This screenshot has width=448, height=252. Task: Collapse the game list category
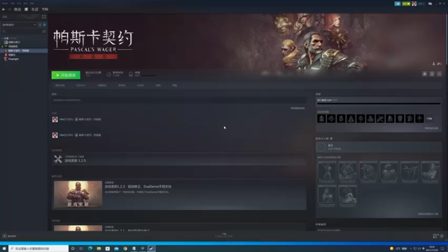click(3, 38)
